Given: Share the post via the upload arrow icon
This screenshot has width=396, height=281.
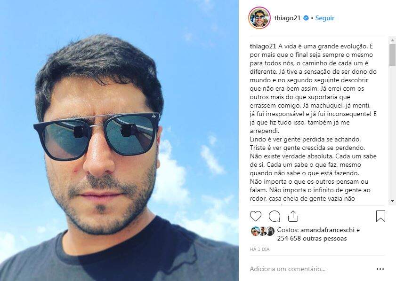Looking at the screenshot, I should pyautogui.click(x=293, y=216).
